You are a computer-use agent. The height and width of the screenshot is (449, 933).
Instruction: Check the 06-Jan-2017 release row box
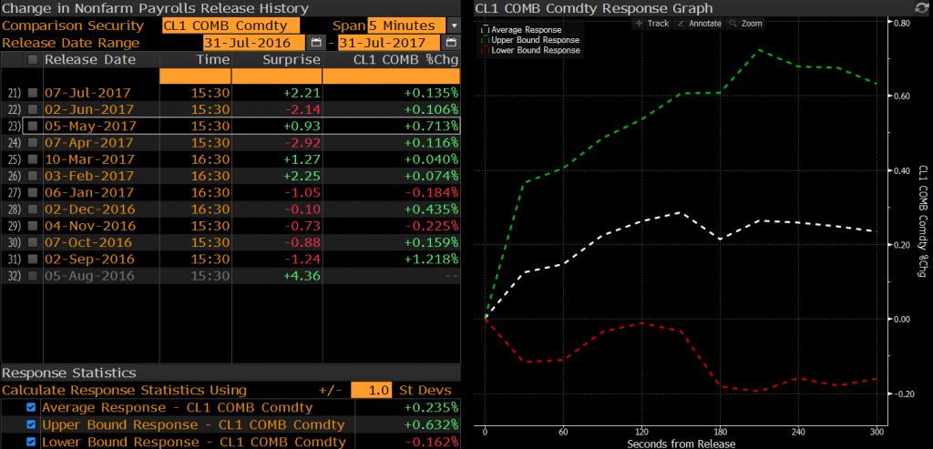(33, 193)
